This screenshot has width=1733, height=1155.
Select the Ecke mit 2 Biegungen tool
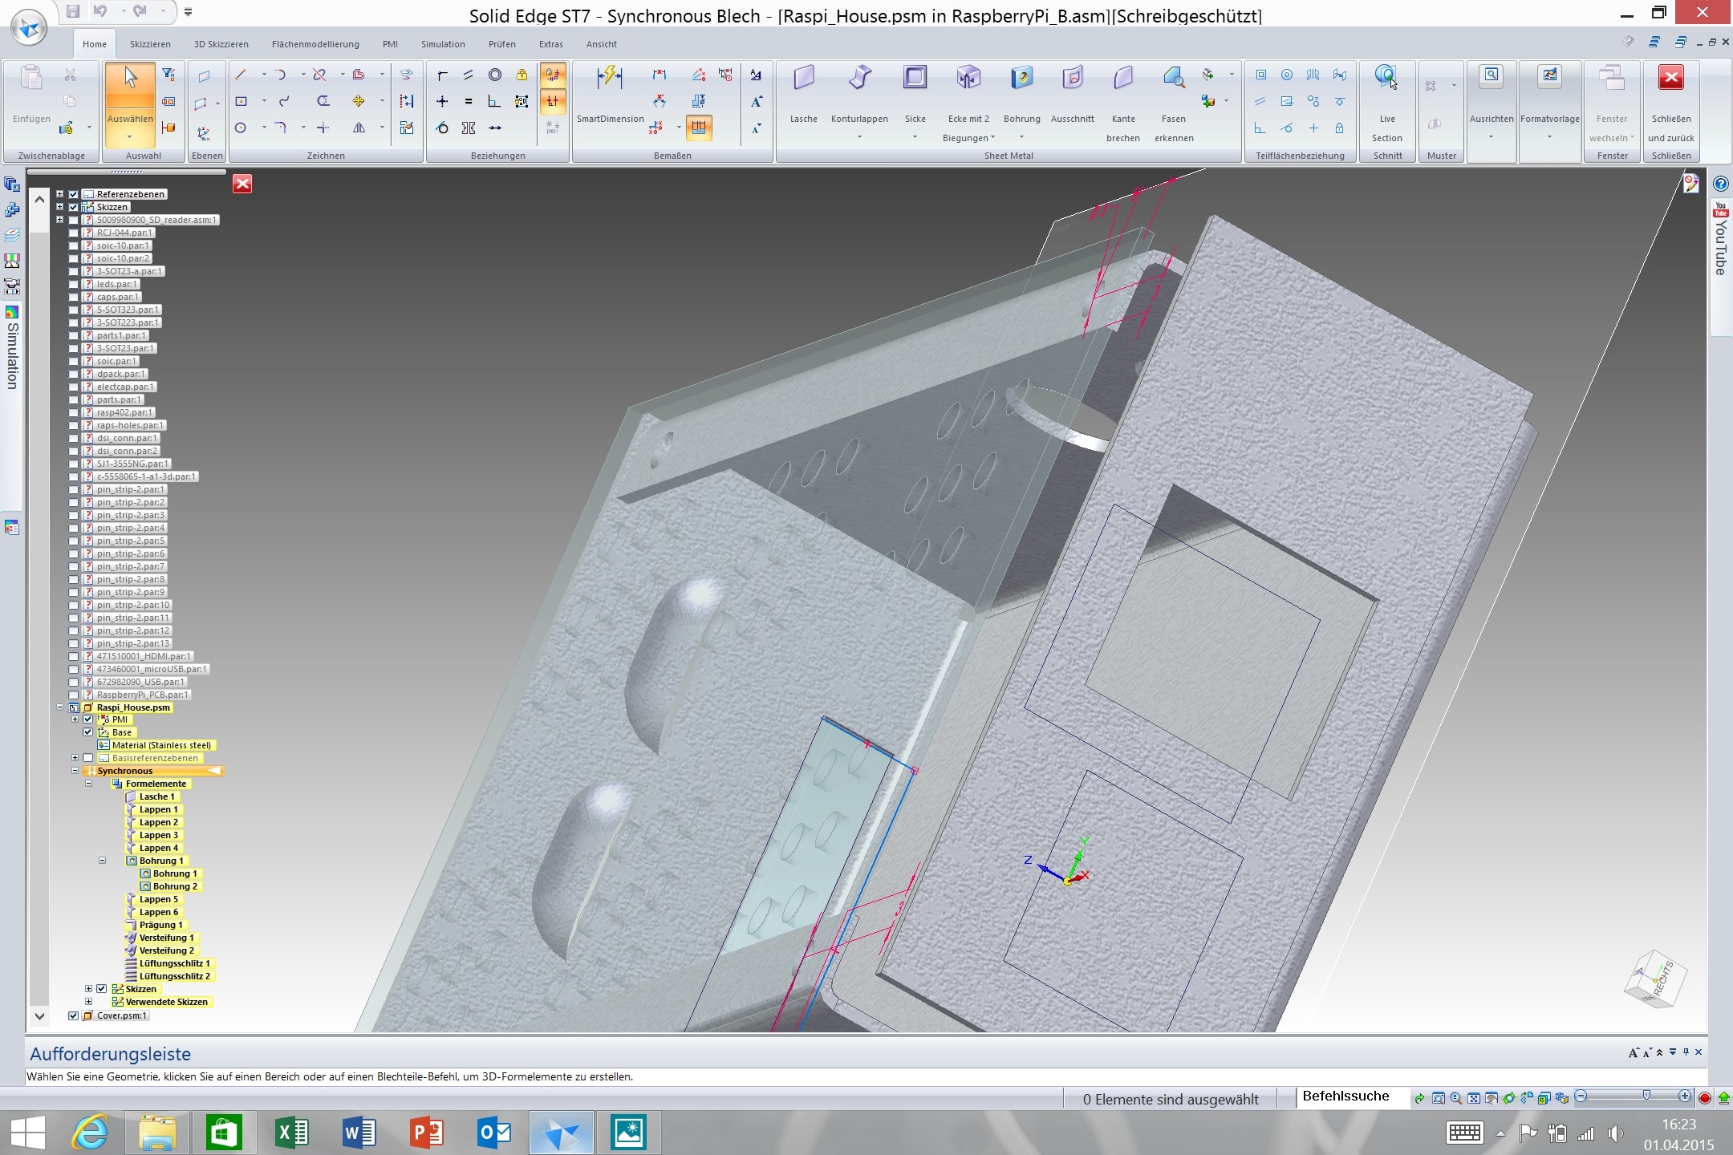(x=968, y=95)
